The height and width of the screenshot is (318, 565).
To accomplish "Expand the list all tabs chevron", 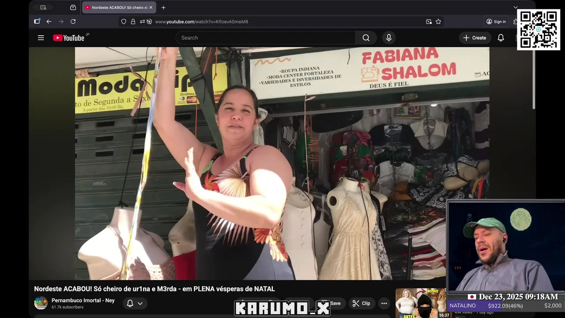I will click(x=515, y=8).
